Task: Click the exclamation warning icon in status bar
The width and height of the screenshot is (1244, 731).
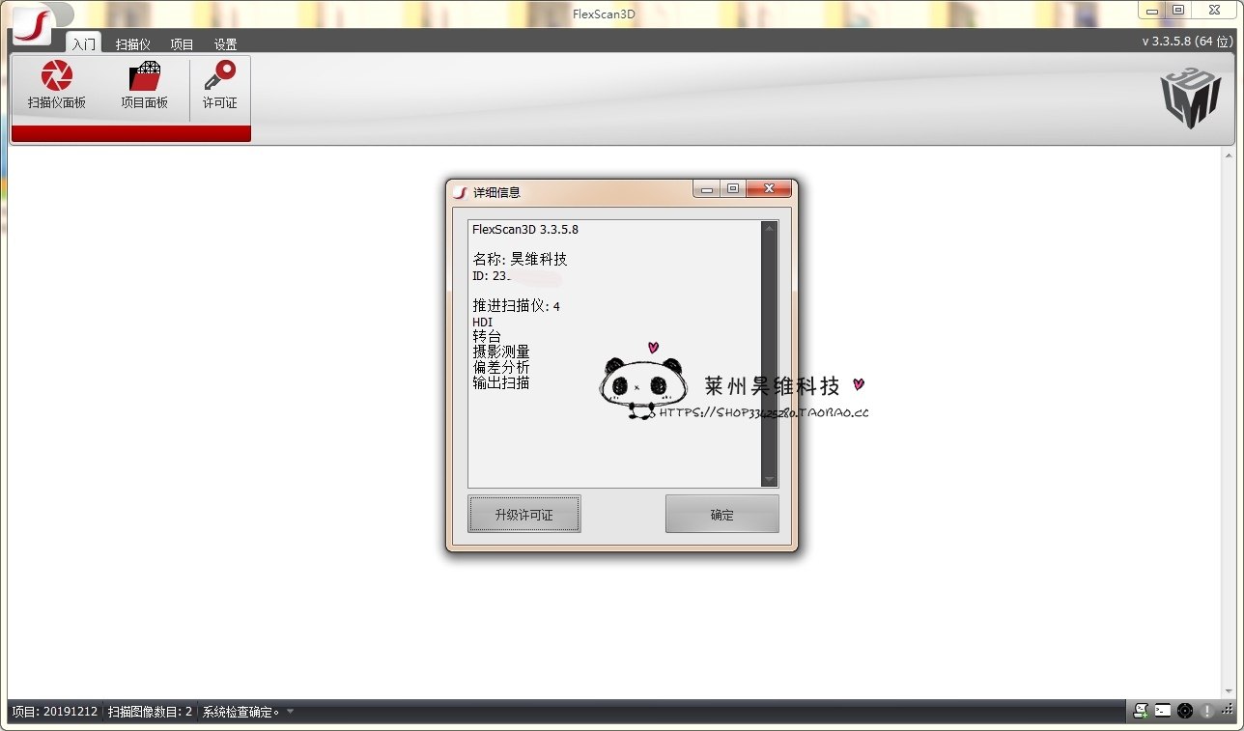Action: pos(1206,711)
